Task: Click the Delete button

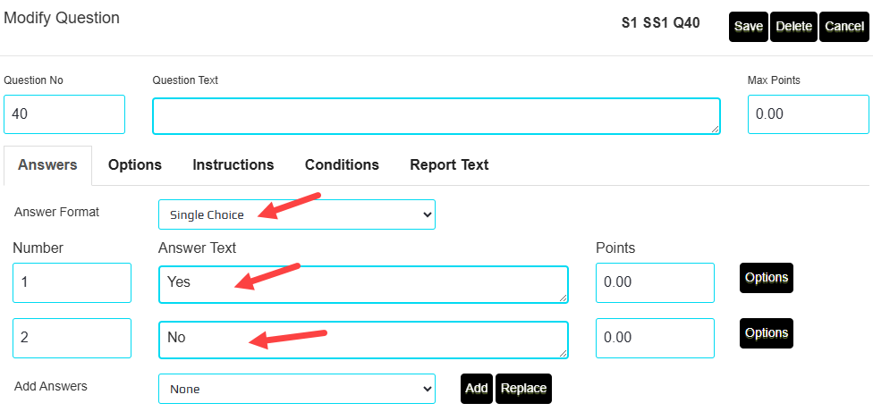Action: click(793, 27)
